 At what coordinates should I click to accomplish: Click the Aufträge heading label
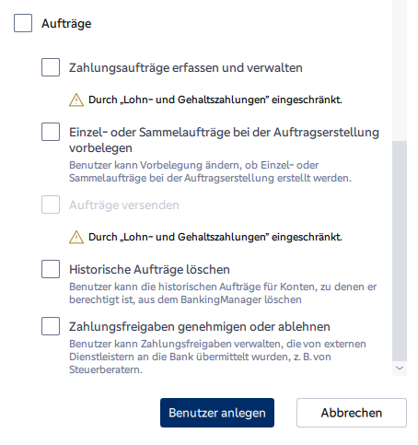66,24
